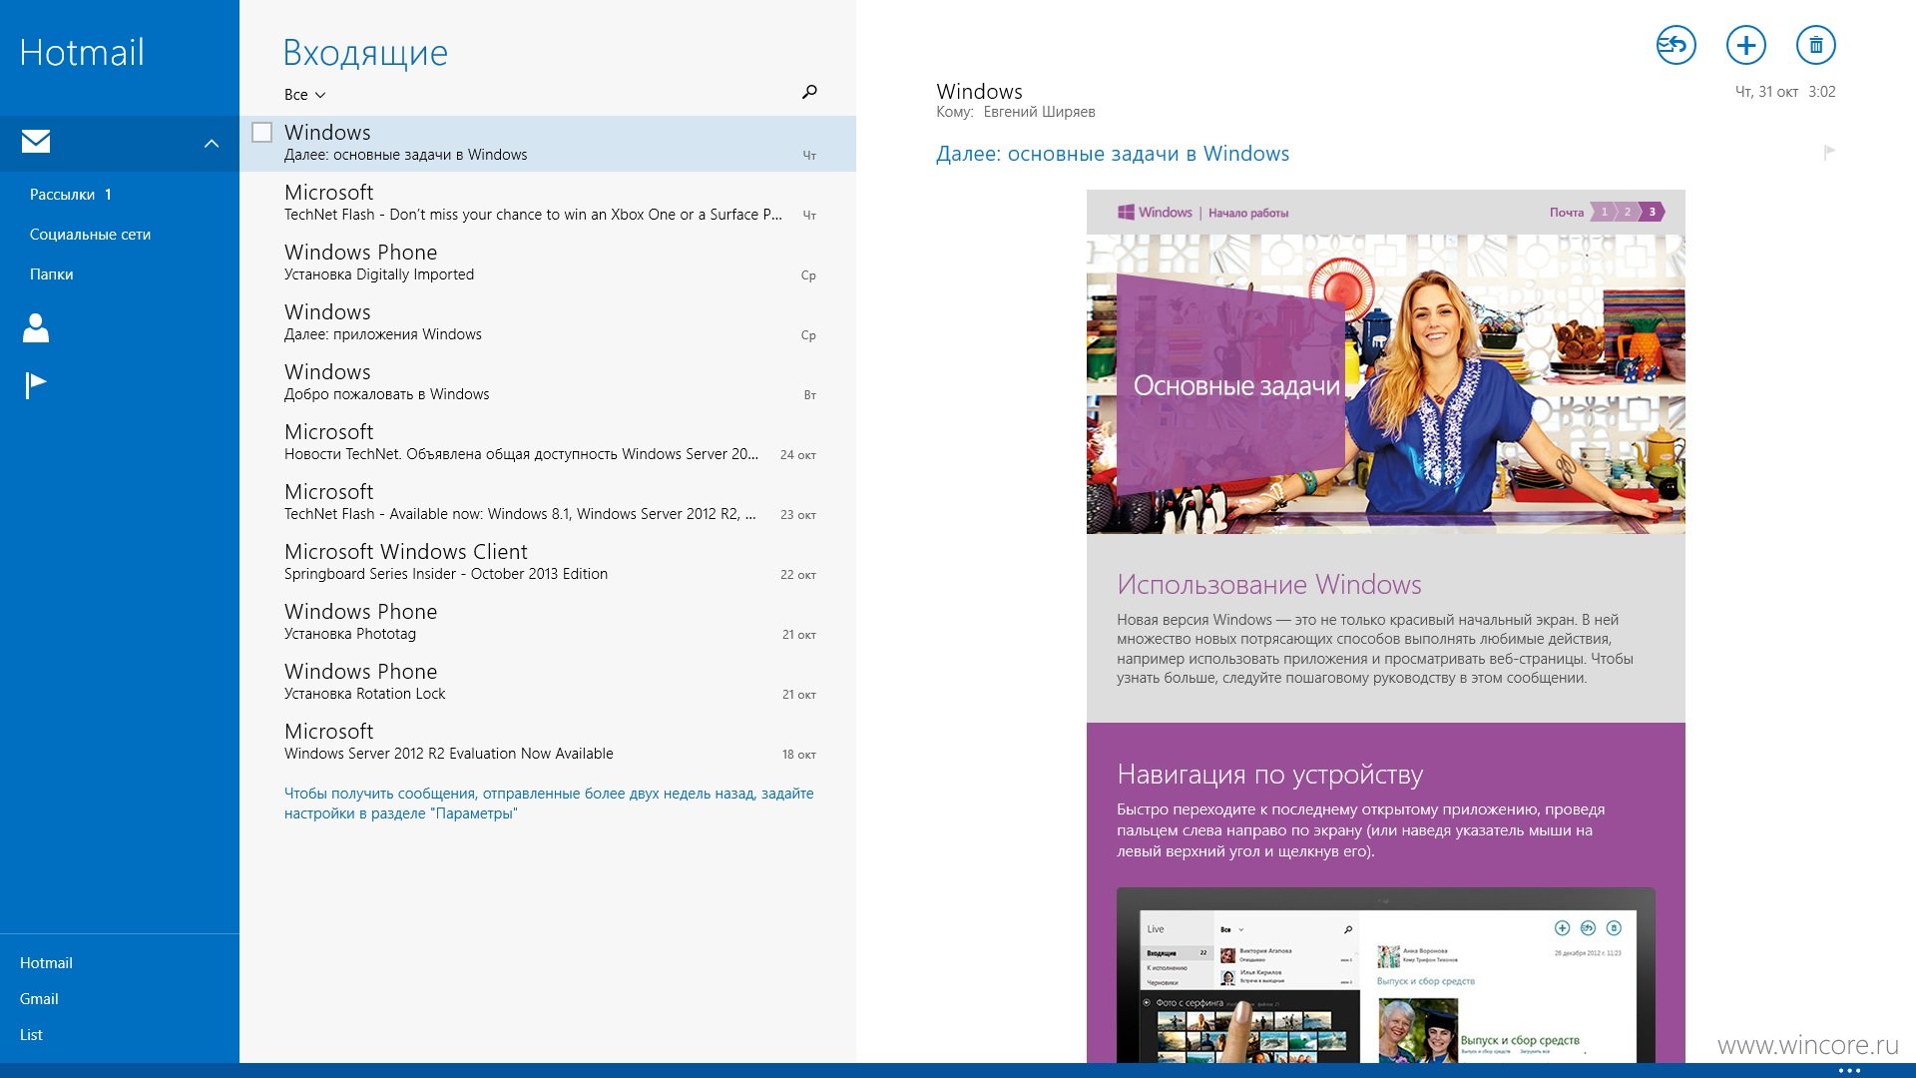Open 'Папки' folders list
Screen dimensions: 1916x1078
51,274
